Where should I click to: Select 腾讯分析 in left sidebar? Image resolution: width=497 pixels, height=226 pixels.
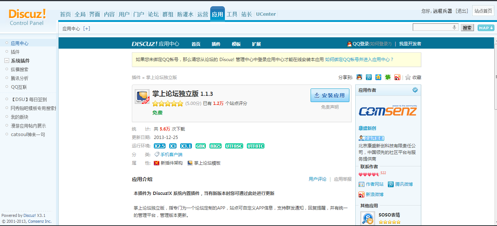click(19, 78)
